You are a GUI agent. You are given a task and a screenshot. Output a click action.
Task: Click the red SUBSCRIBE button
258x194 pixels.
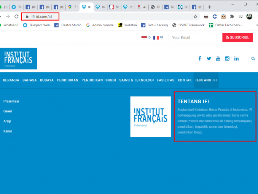pyautogui.click(x=237, y=37)
